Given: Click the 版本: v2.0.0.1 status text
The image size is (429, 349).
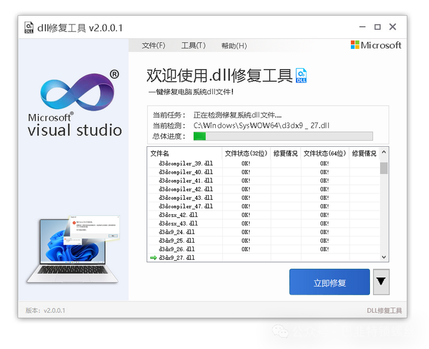Looking at the screenshot, I should tap(45, 310).
